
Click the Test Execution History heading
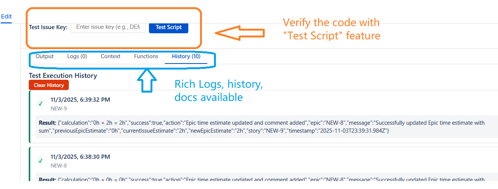tap(63, 76)
